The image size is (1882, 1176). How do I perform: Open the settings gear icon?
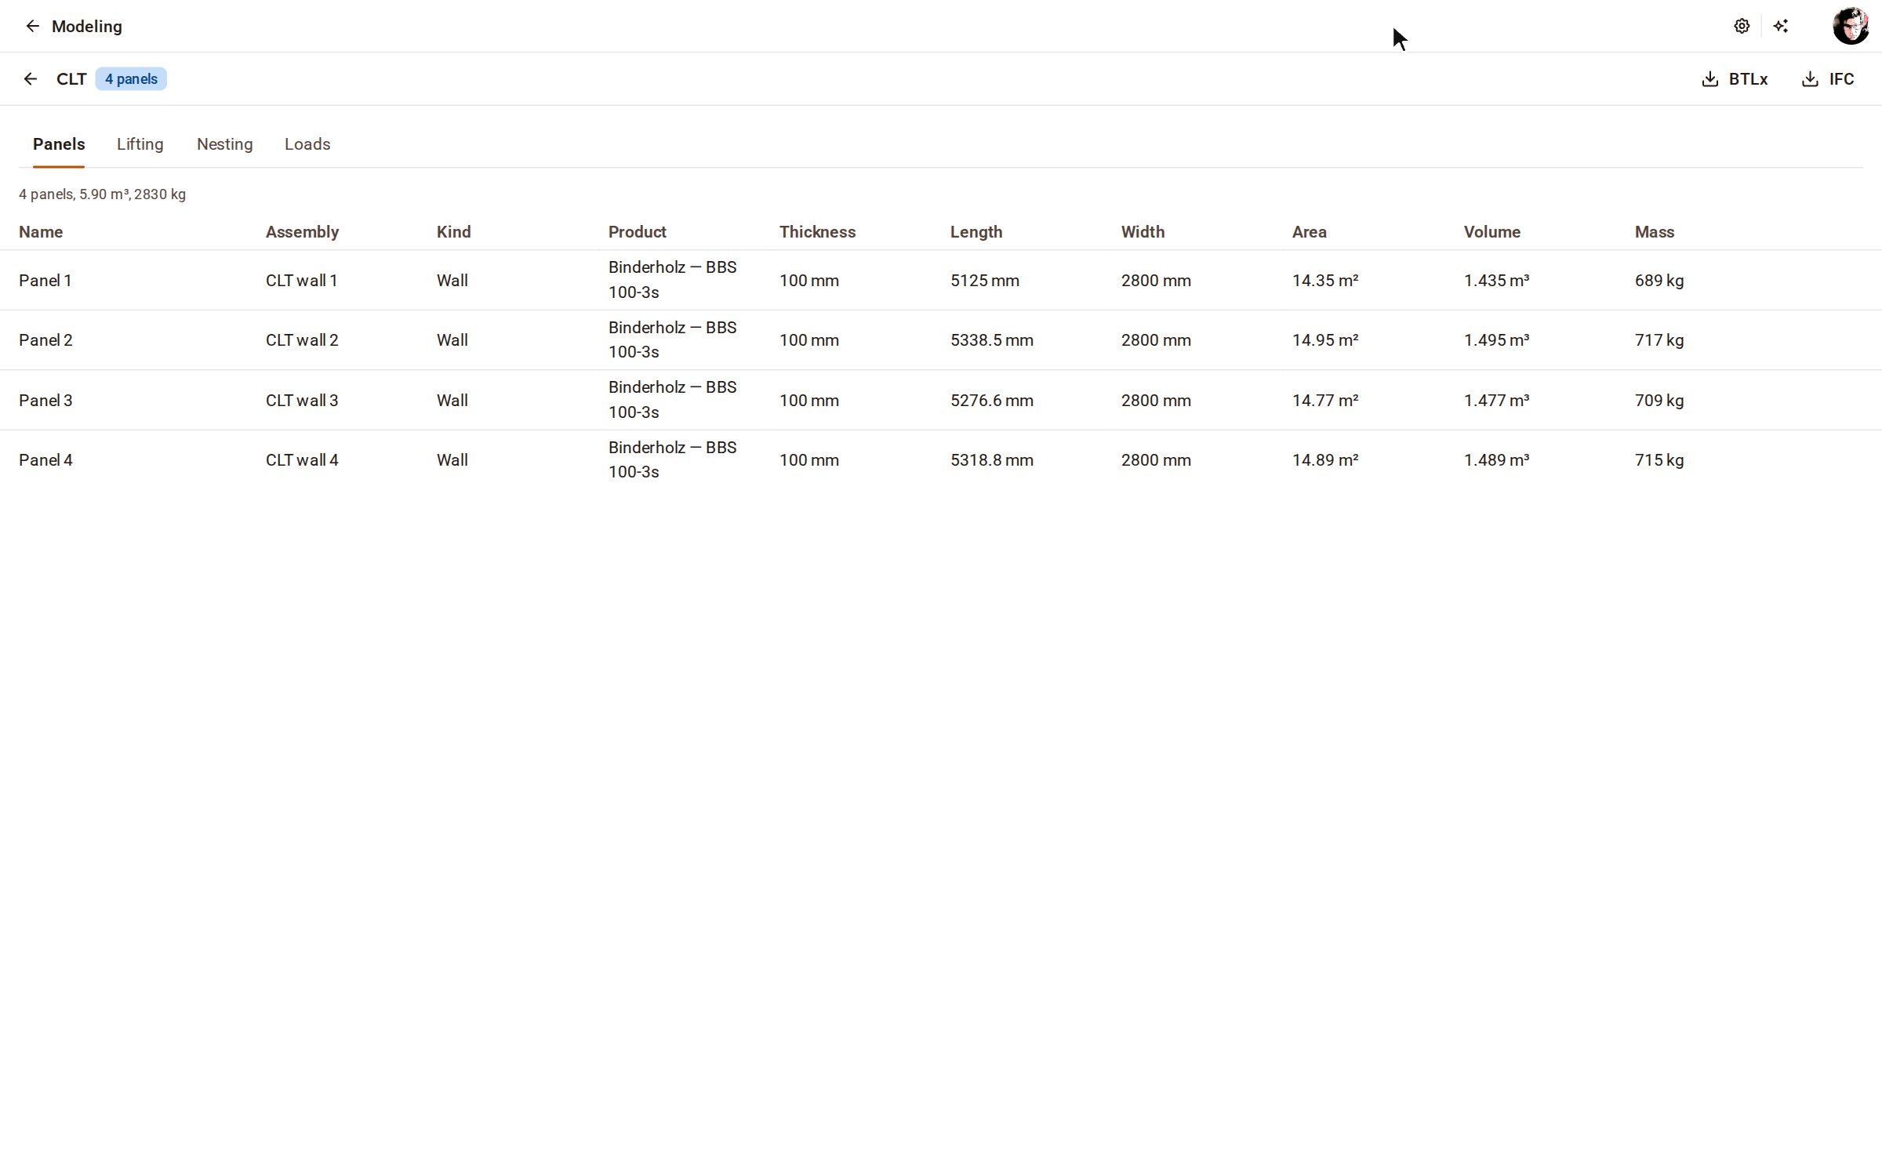[x=1742, y=26]
